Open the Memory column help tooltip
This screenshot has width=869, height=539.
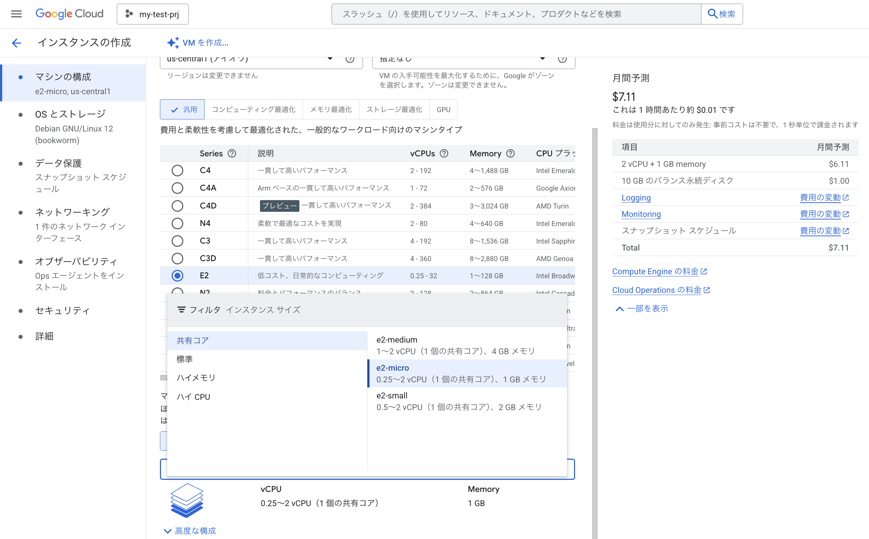[x=510, y=153]
